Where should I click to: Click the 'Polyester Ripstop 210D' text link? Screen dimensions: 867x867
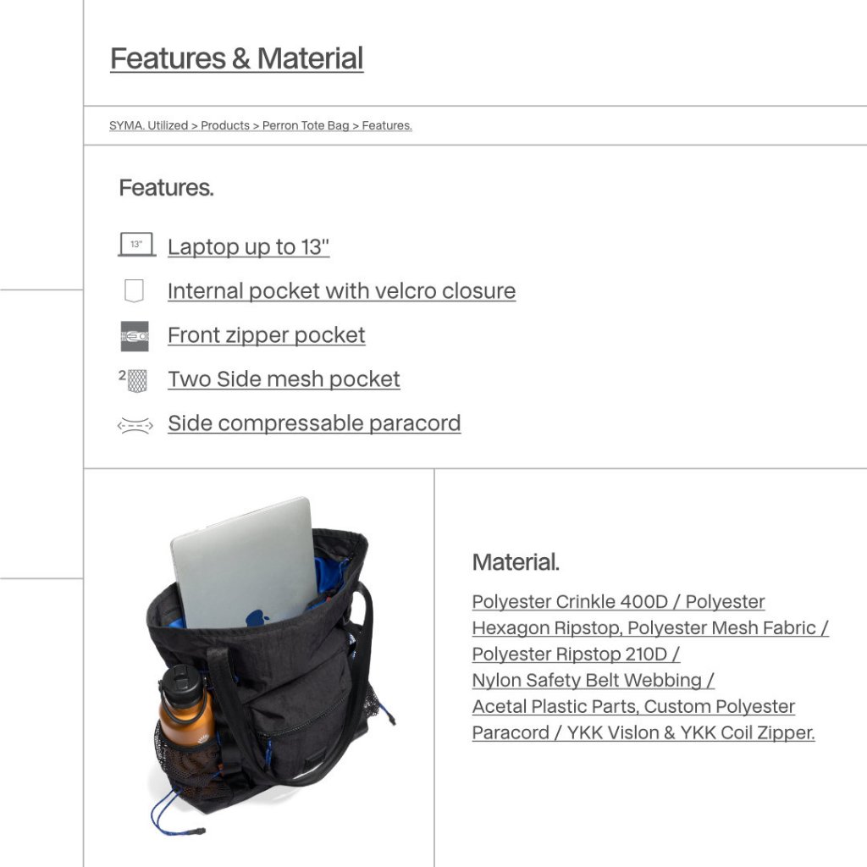tap(576, 654)
